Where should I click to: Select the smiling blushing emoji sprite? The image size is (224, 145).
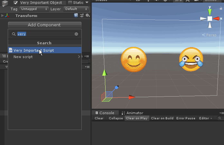[134, 59]
